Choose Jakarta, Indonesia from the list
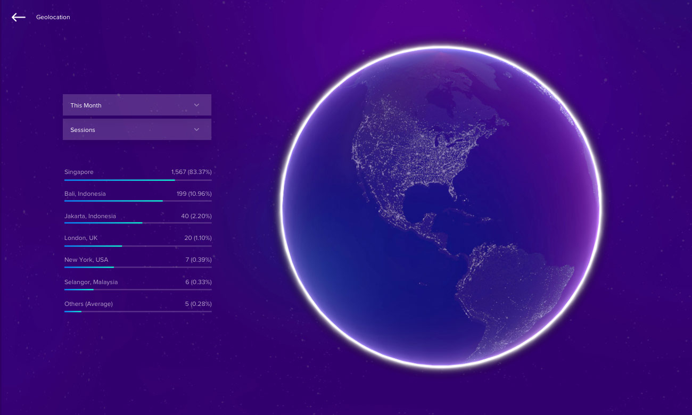 point(90,216)
